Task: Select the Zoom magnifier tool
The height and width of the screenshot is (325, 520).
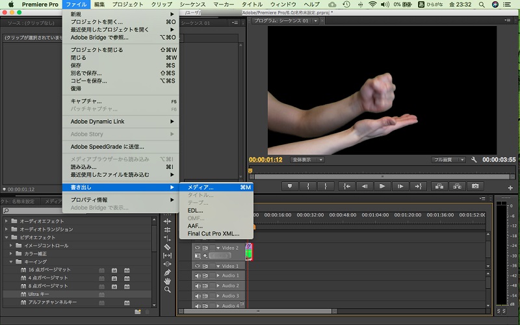Action: pyautogui.click(x=168, y=290)
